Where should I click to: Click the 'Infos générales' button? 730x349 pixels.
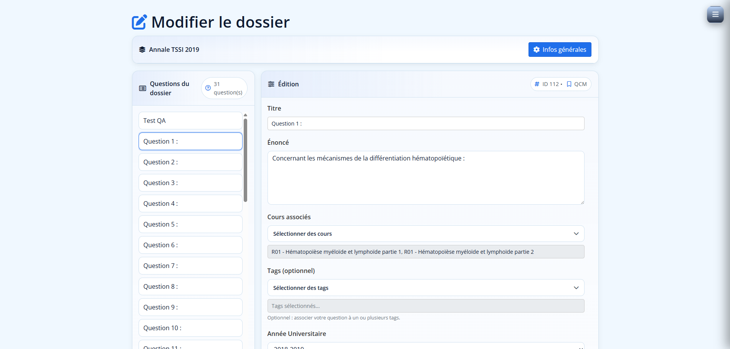(x=560, y=50)
